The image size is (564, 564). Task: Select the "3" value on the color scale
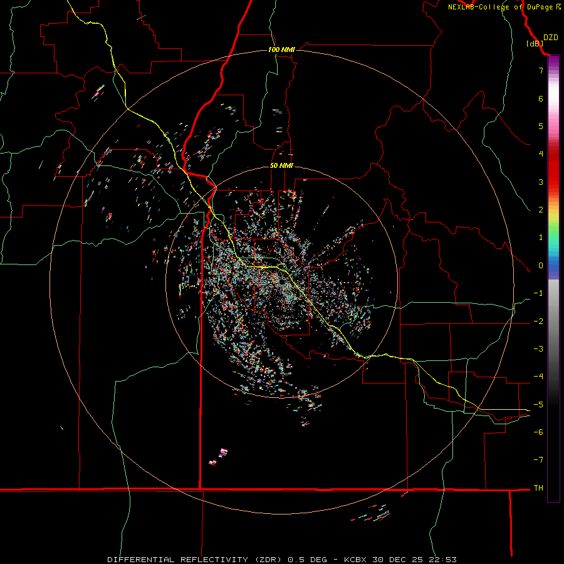pyautogui.click(x=541, y=182)
